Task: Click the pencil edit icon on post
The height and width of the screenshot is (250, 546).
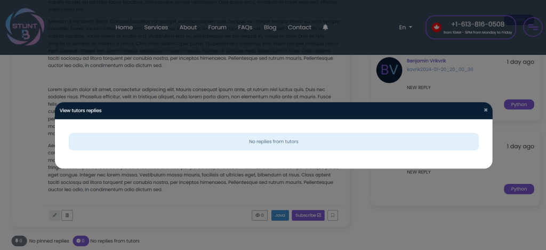Action: (54, 215)
